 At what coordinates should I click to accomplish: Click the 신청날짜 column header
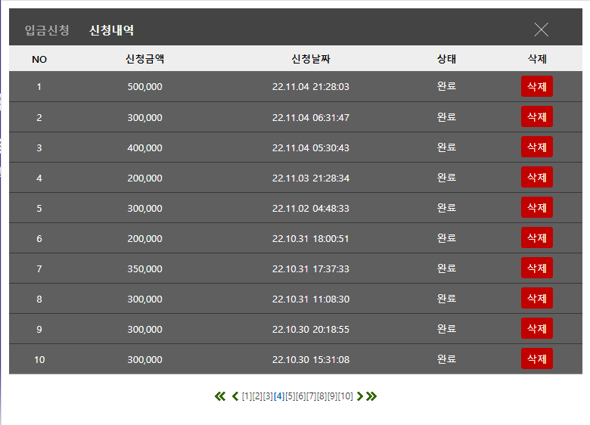[311, 59]
